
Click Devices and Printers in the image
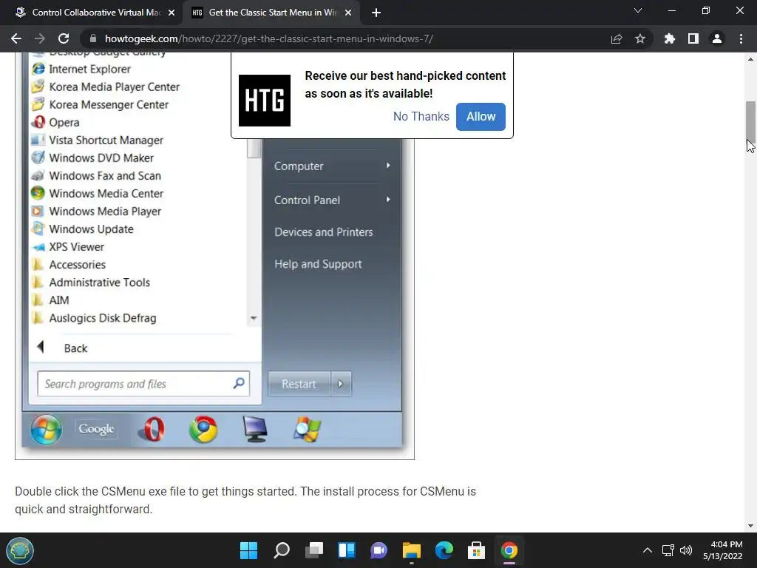tap(324, 231)
